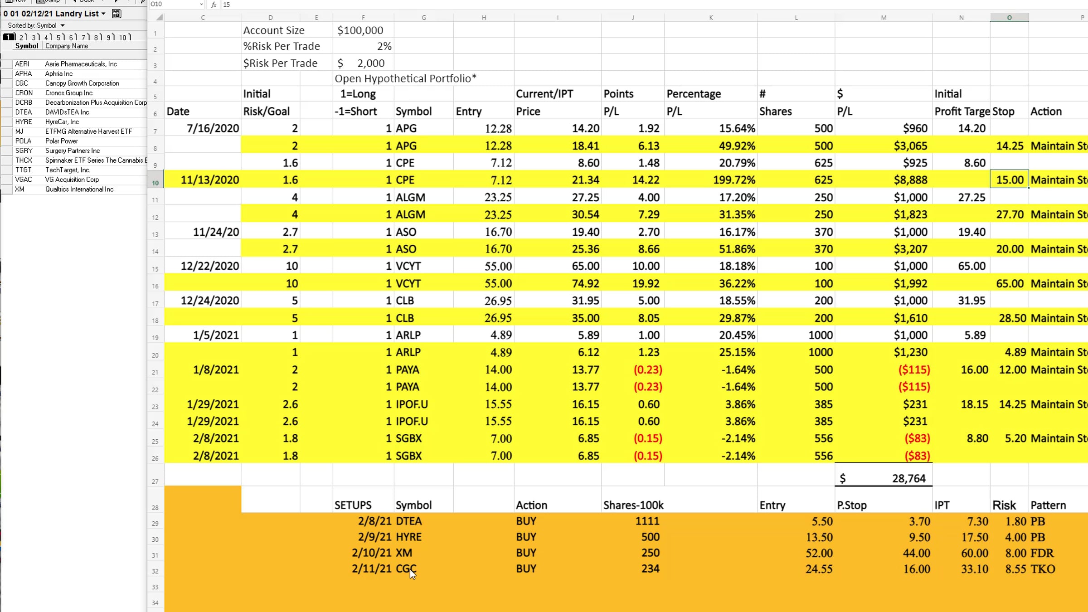The image size is (1088, 612).
Task: Select APHA Aphria Inc in the list
Action: pos(74,73)
